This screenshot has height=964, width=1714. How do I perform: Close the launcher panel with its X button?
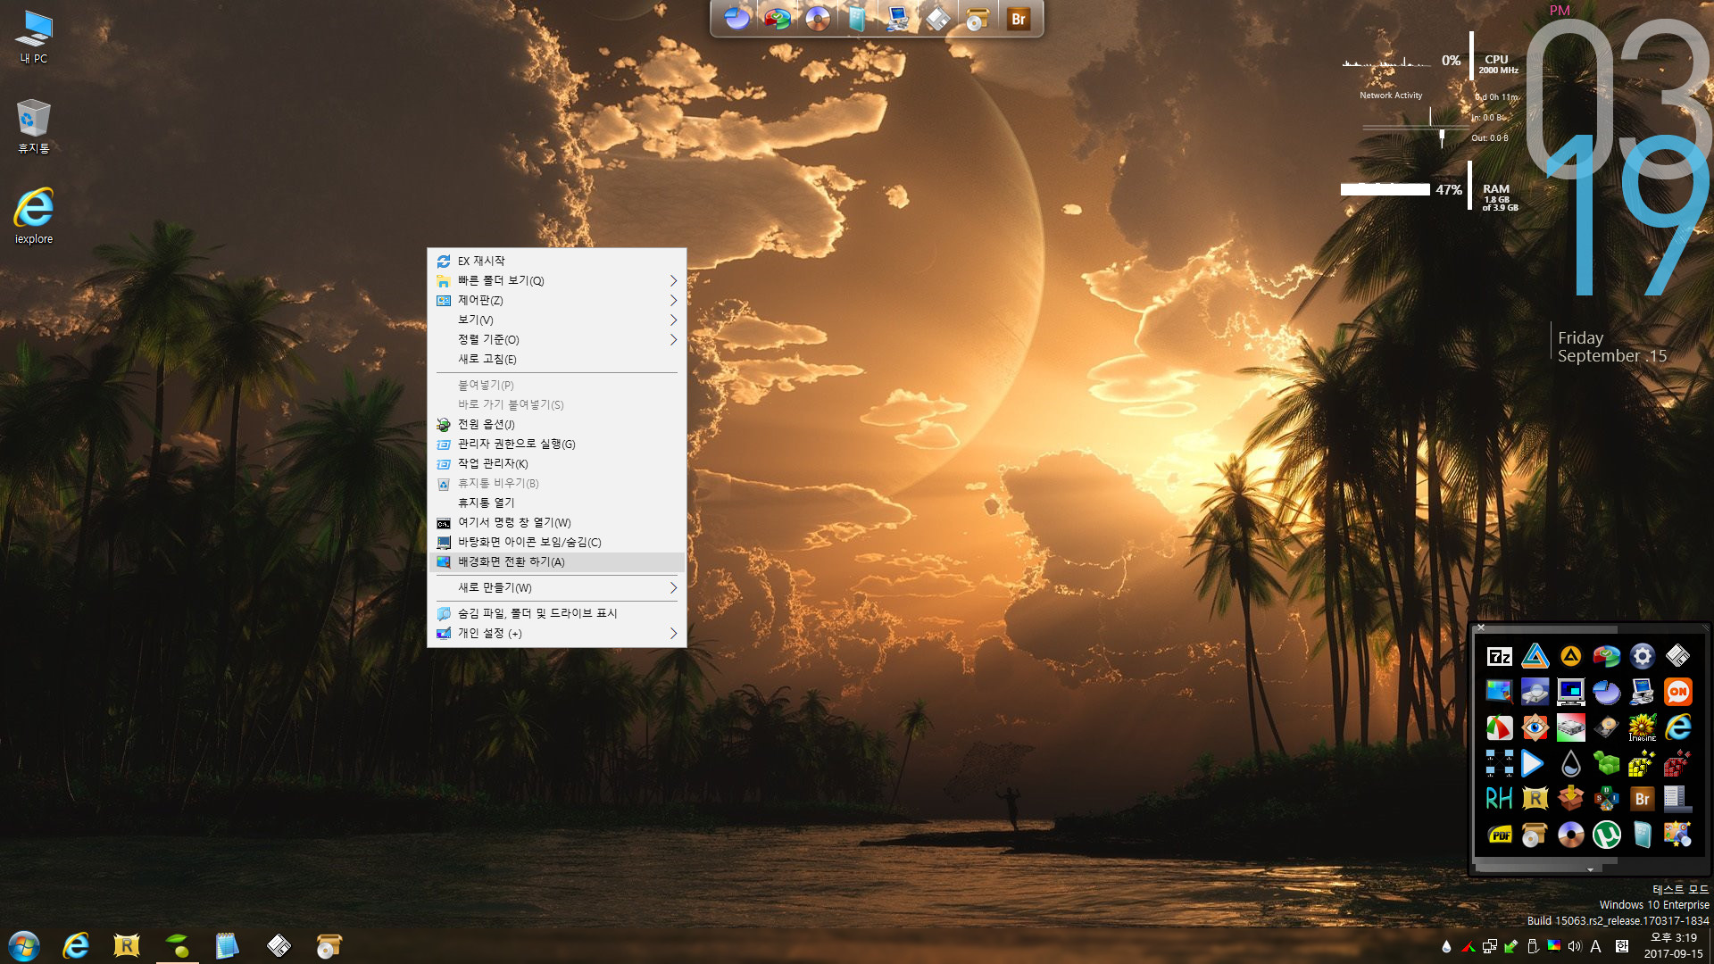point(1481,627)
